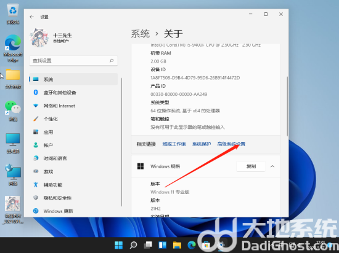This screenshot has width=339, height=253.
Task: Open the 系统保护 related link
Action: click(x=202, y=144)
